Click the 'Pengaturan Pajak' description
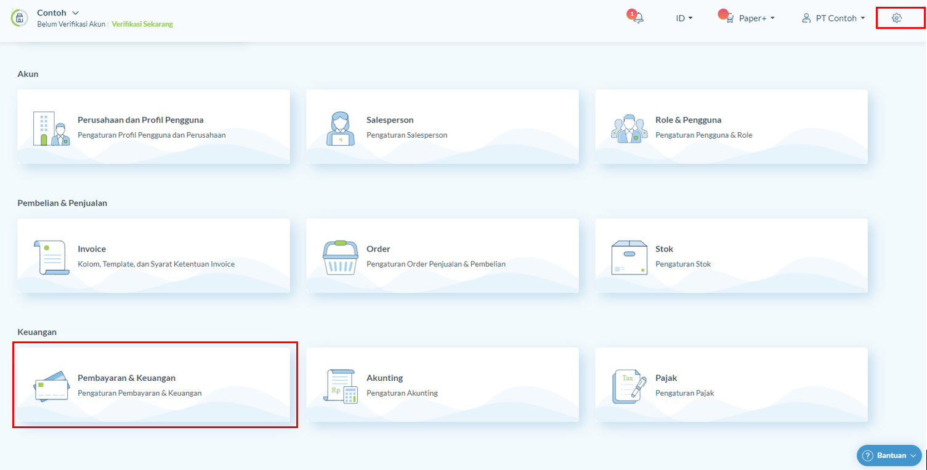Screen dimensions: 927x470 tap(684, 392)
